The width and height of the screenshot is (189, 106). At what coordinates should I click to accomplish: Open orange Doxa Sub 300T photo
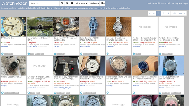[x=66, y=27]
